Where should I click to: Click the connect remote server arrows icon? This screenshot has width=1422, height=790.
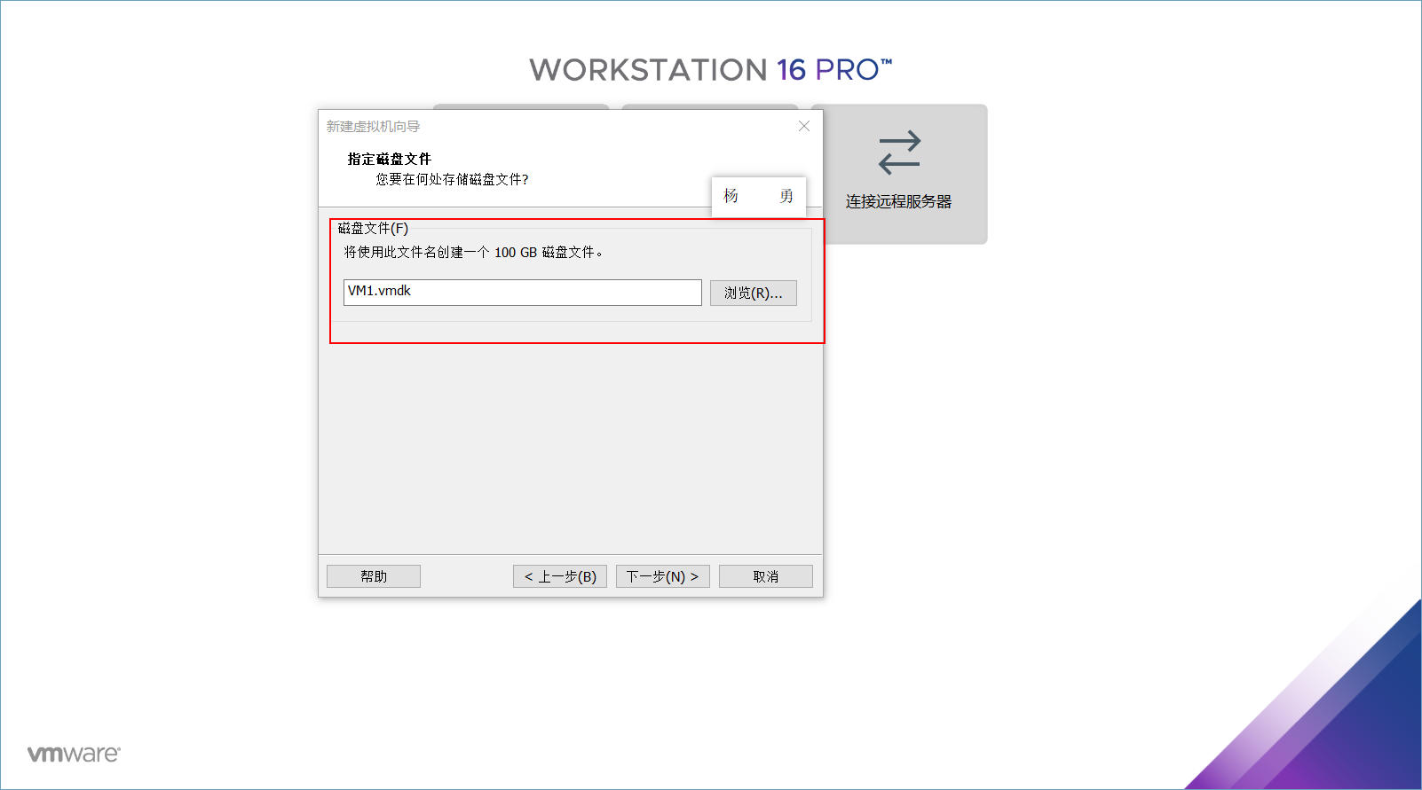[x=899, y=153]
